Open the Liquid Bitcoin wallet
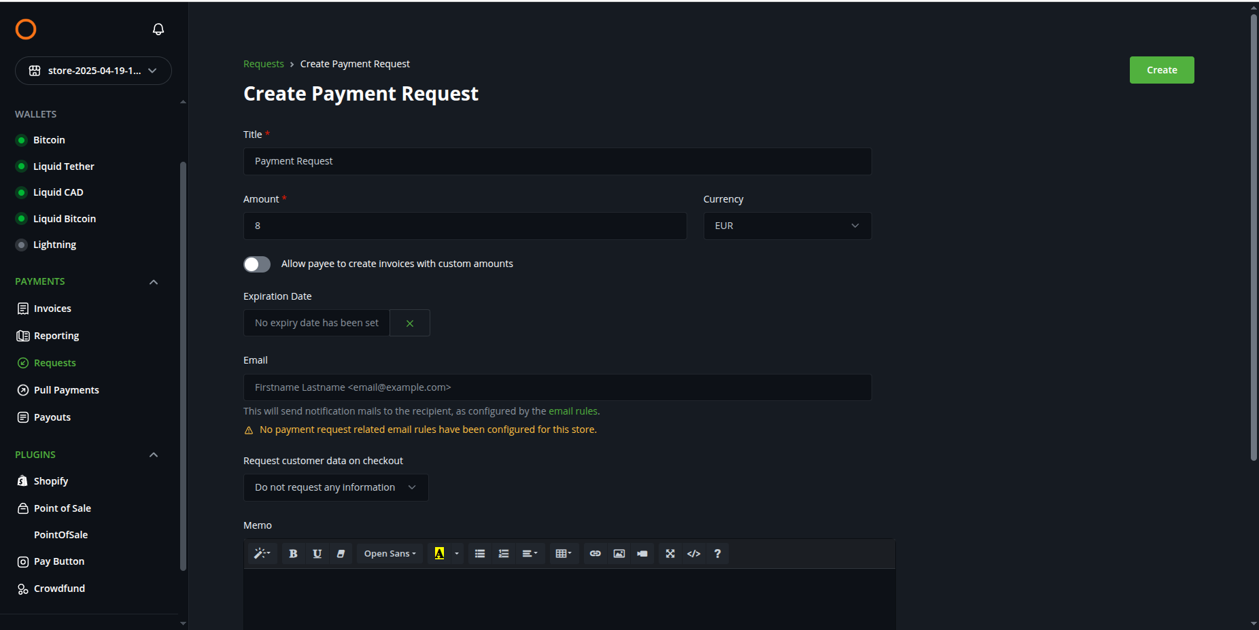Viewport: 1259px width, 630px height. (x=65, y=219)
